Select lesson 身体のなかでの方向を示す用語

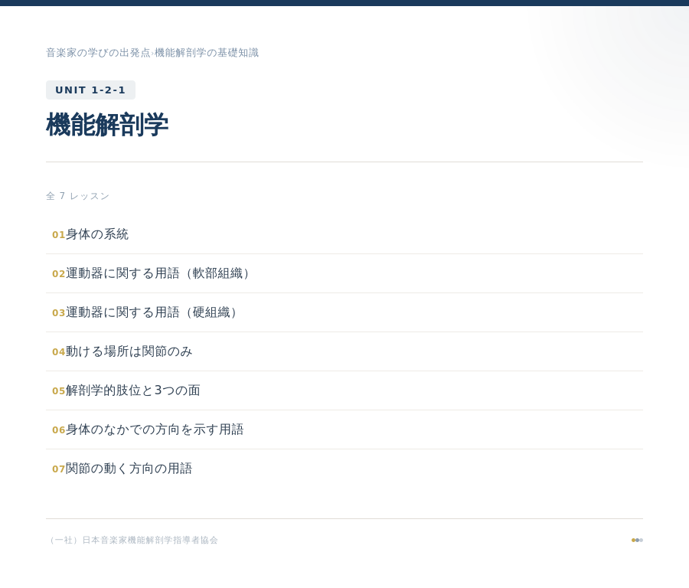tap(155, 430)
